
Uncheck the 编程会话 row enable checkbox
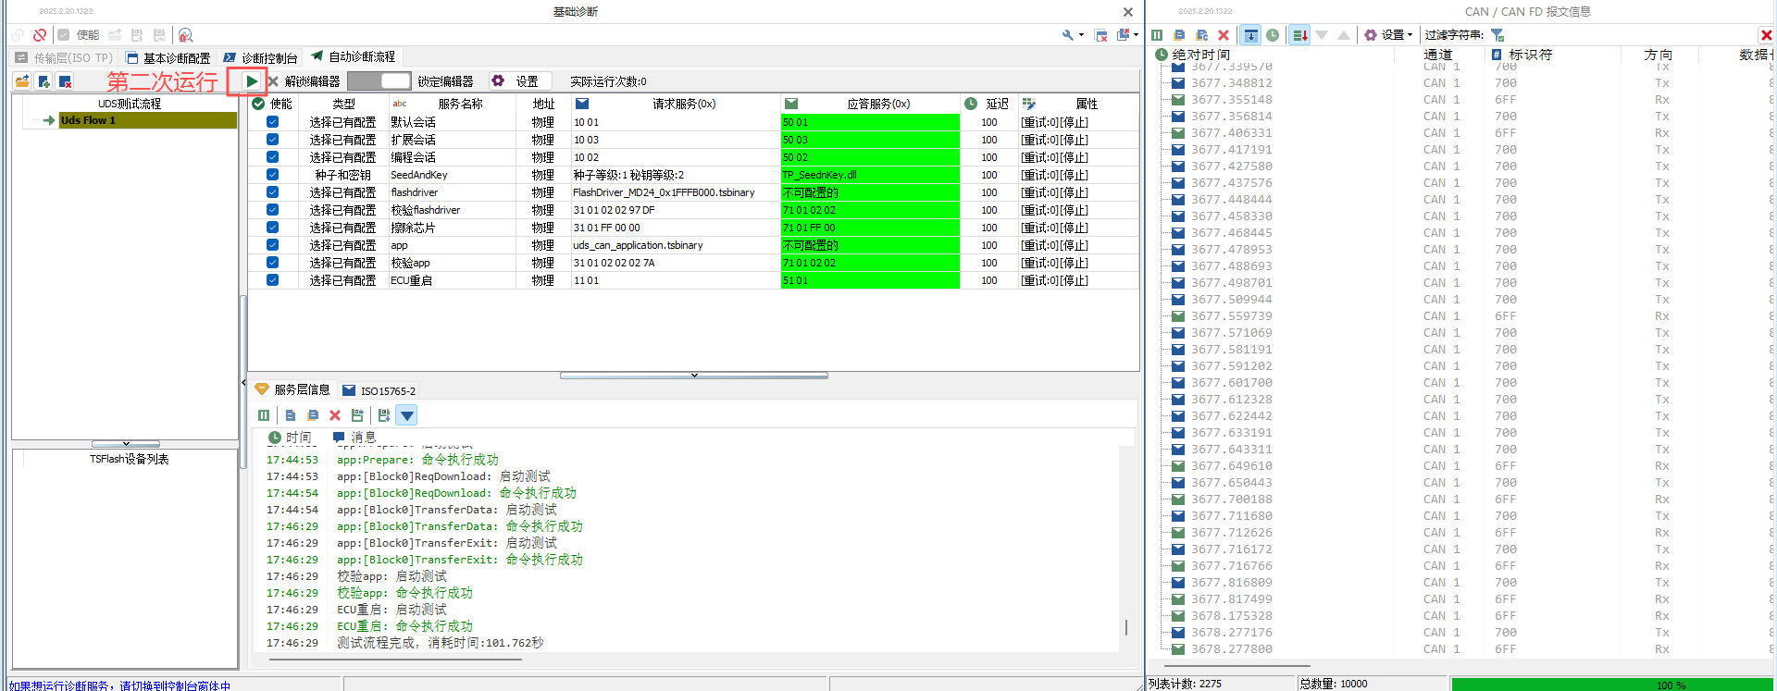pos(272,157)
